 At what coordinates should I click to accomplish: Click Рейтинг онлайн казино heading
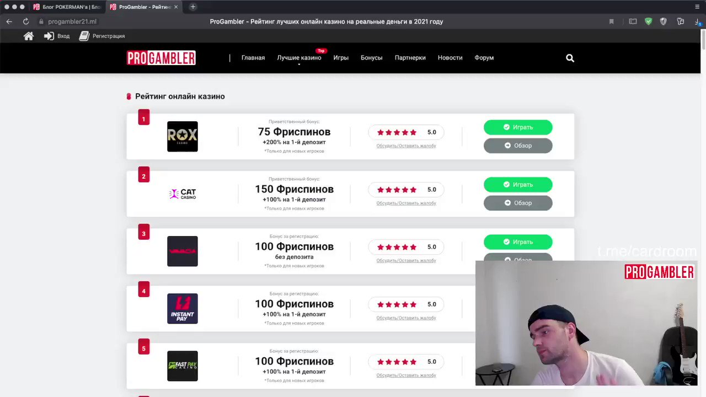180,96
